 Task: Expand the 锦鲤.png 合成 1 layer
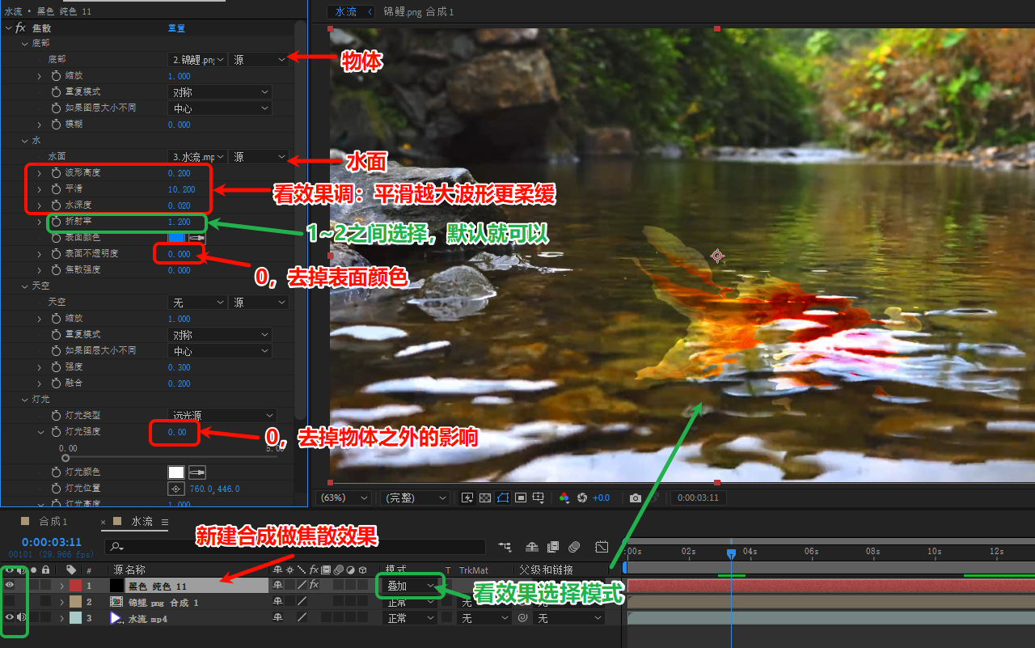[61, 601]
